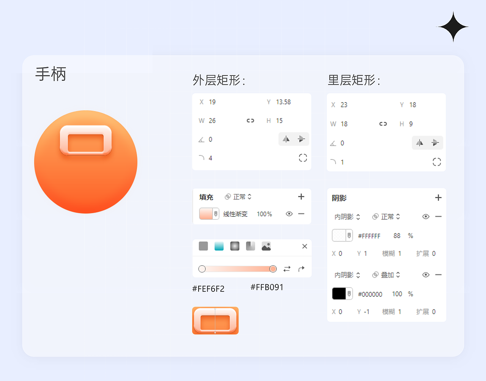Remove the black inner shadow with minus button
Viewport: 486px width, 381px height.
pyautogui.click(x=439, y=275)
